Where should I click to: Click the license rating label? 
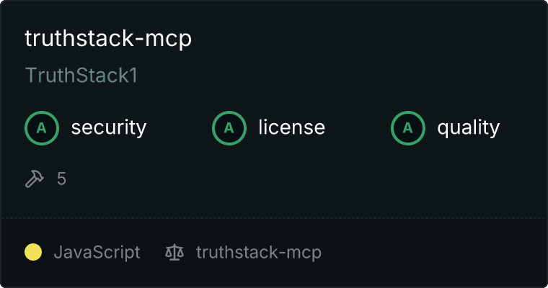click(x=292, y=127)
